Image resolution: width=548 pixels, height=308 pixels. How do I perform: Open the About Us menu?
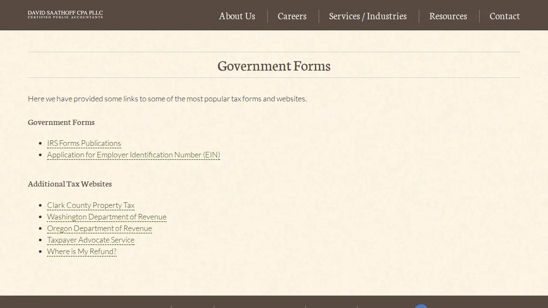[237, 16]
